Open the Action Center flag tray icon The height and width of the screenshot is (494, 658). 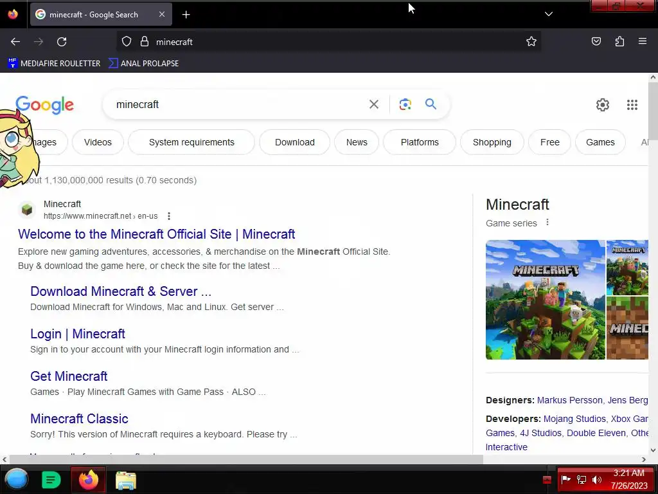(x=565, y=479)
